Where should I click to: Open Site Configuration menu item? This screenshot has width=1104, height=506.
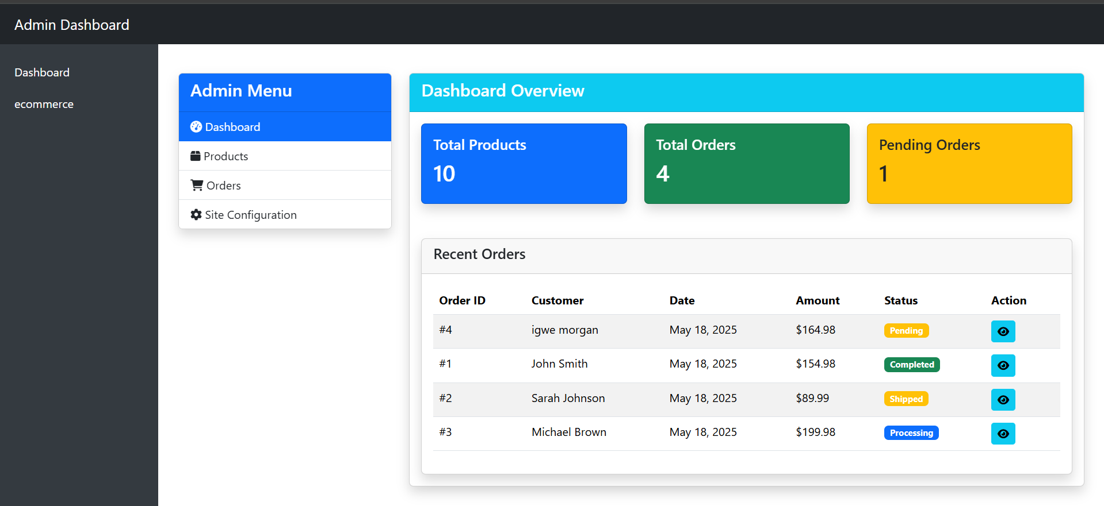click(250, 215)
